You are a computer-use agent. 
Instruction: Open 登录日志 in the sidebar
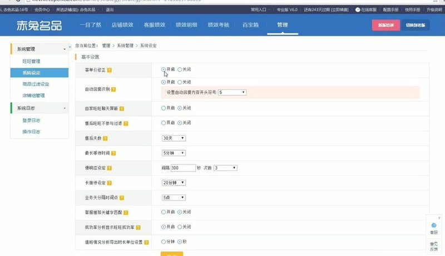coord(31,121)
